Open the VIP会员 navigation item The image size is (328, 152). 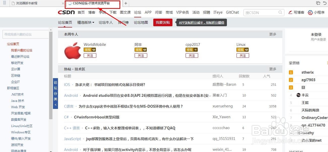pyautogui.click(x=182, y=12)
